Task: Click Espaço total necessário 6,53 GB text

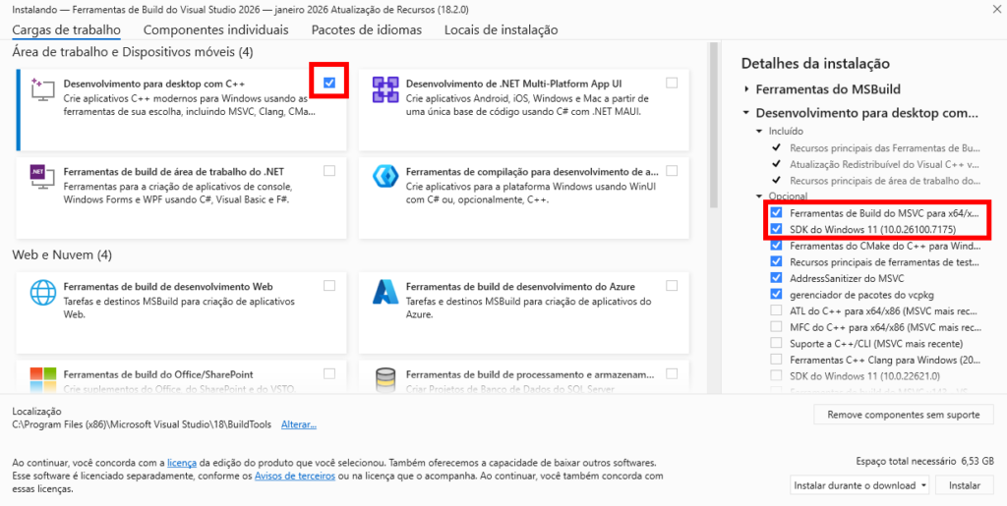Action: (924, 461)
